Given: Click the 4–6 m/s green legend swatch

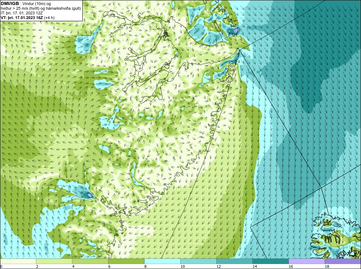Looking at the screenshot, I should tap(90, 261).
